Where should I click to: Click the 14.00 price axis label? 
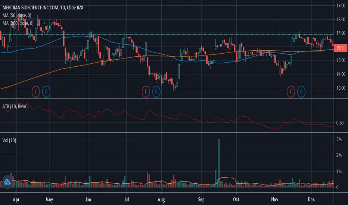[341, 74]
